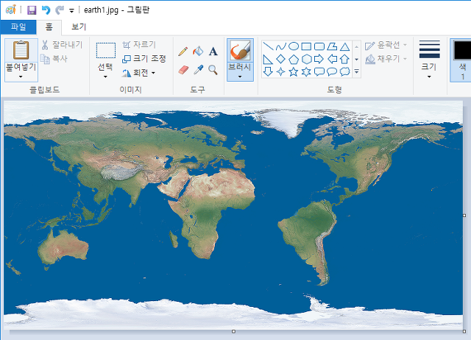The image size is (471, 340).
Task: Select the Right arrow shape
Action: coord(319,59)
